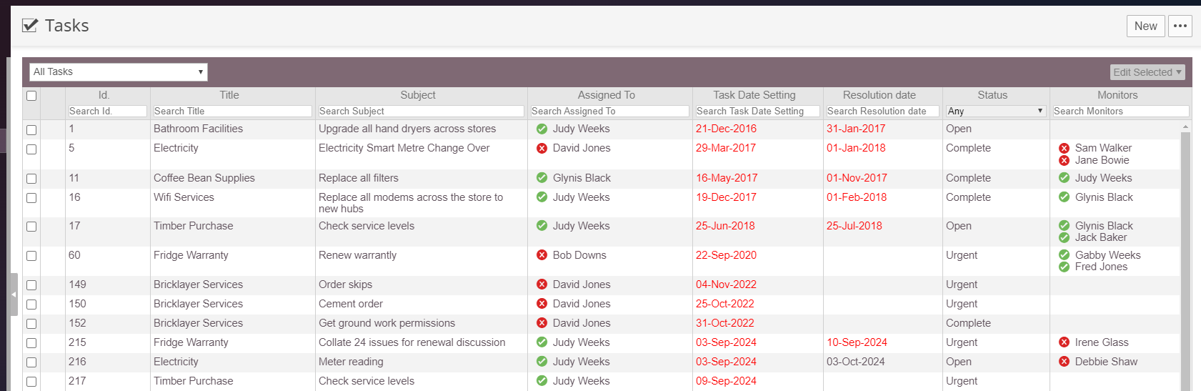Click green check icon beside Glynis Black assignee
This screenshot has width=1201, height=391.
point(542,178)
